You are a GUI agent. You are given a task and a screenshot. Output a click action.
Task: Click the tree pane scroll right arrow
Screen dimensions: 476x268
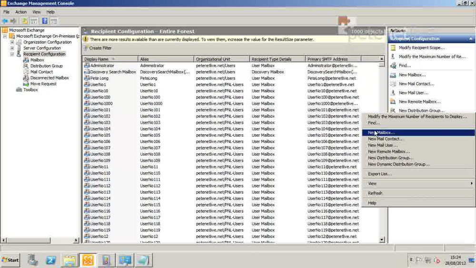(x=76, y=240)
